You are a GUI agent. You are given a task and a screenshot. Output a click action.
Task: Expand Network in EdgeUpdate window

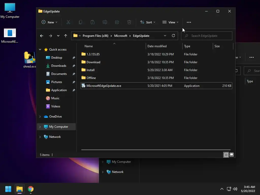pos(40,137)
